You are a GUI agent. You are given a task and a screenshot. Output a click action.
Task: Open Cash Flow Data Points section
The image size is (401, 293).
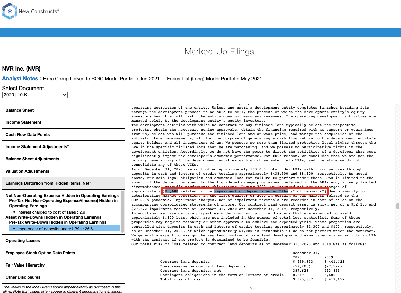coord(64,135)
